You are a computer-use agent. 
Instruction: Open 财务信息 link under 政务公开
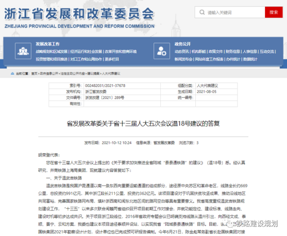233,52
